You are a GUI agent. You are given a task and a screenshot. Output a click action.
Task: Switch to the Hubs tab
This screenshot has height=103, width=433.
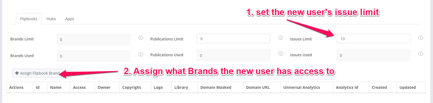[x=51, y=19]
